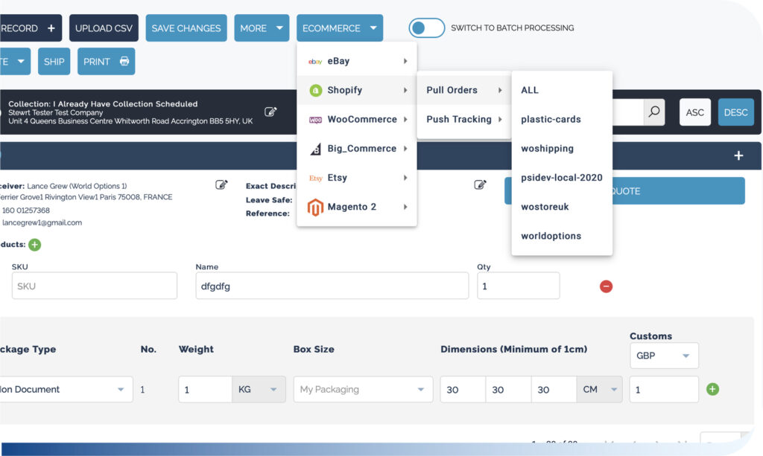Image resolution: width=763 pixels, height=456 pixels.
Task: Open the Customs GBP currency dropdown
Action: 663,356
